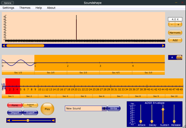186x128 pixels.
Task: Open the New Sound dropdown
Action: [85, 108]
